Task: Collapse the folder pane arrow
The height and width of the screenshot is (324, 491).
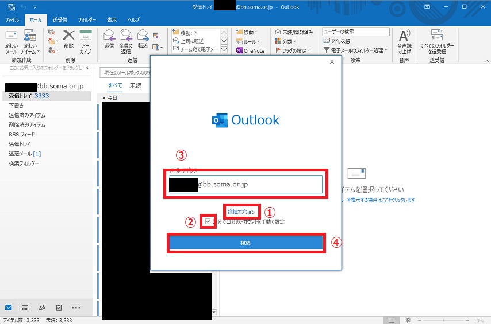Action: (x=87, y=68)
